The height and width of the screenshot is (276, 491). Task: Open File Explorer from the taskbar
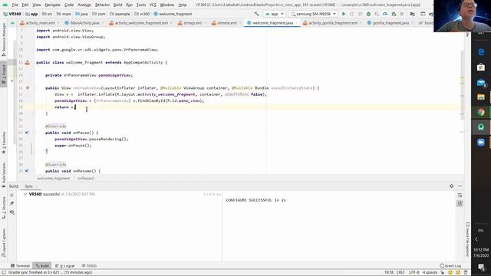(x=481, y=97)
